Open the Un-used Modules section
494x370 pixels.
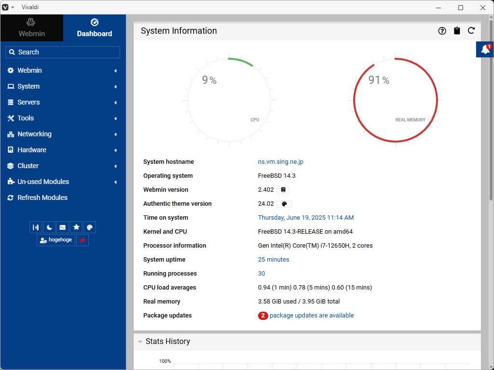click(x=63, y=182)
